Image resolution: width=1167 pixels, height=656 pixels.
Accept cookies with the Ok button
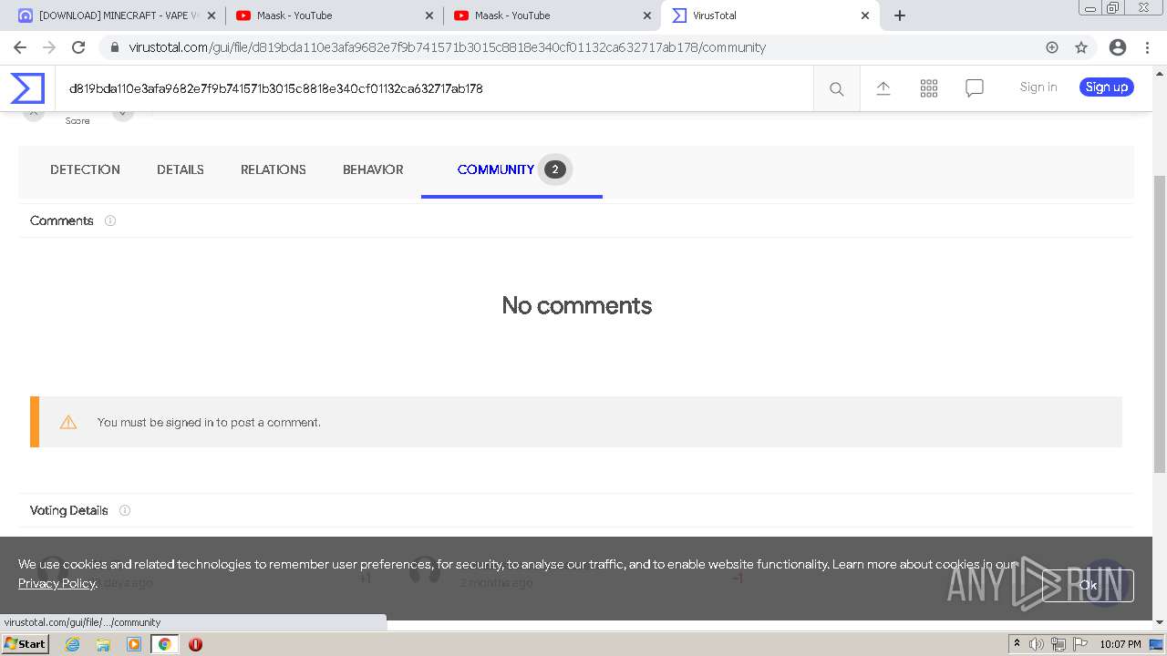[1089, 586]
